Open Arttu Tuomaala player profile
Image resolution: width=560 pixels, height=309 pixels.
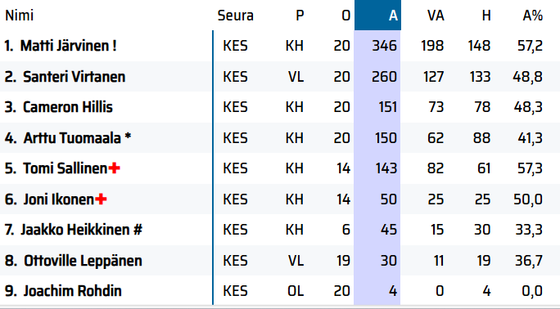click(72, 138)
